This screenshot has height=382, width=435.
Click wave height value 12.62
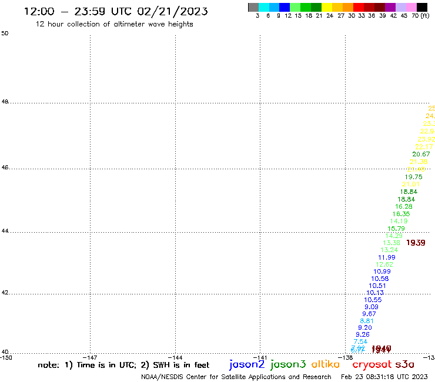[384, 264]
